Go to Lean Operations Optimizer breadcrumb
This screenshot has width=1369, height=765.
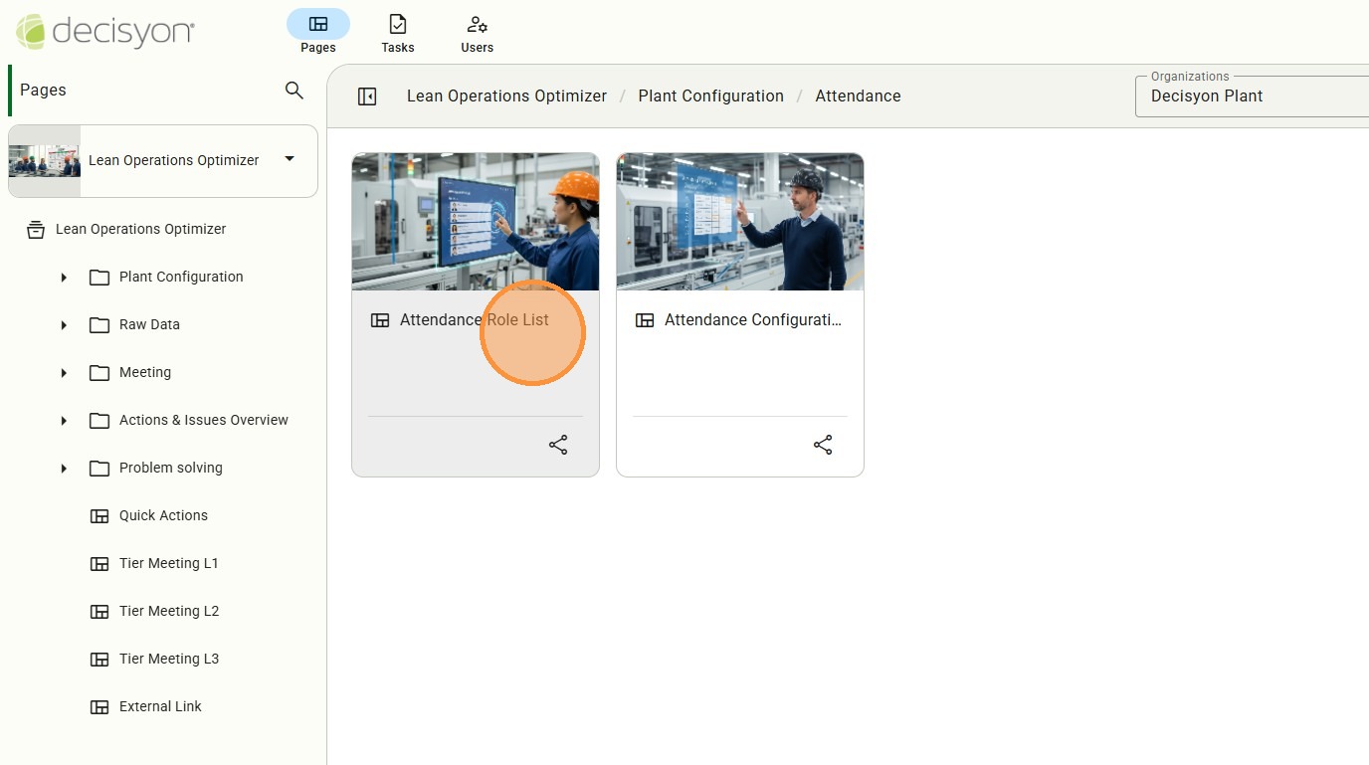(506, 96)
